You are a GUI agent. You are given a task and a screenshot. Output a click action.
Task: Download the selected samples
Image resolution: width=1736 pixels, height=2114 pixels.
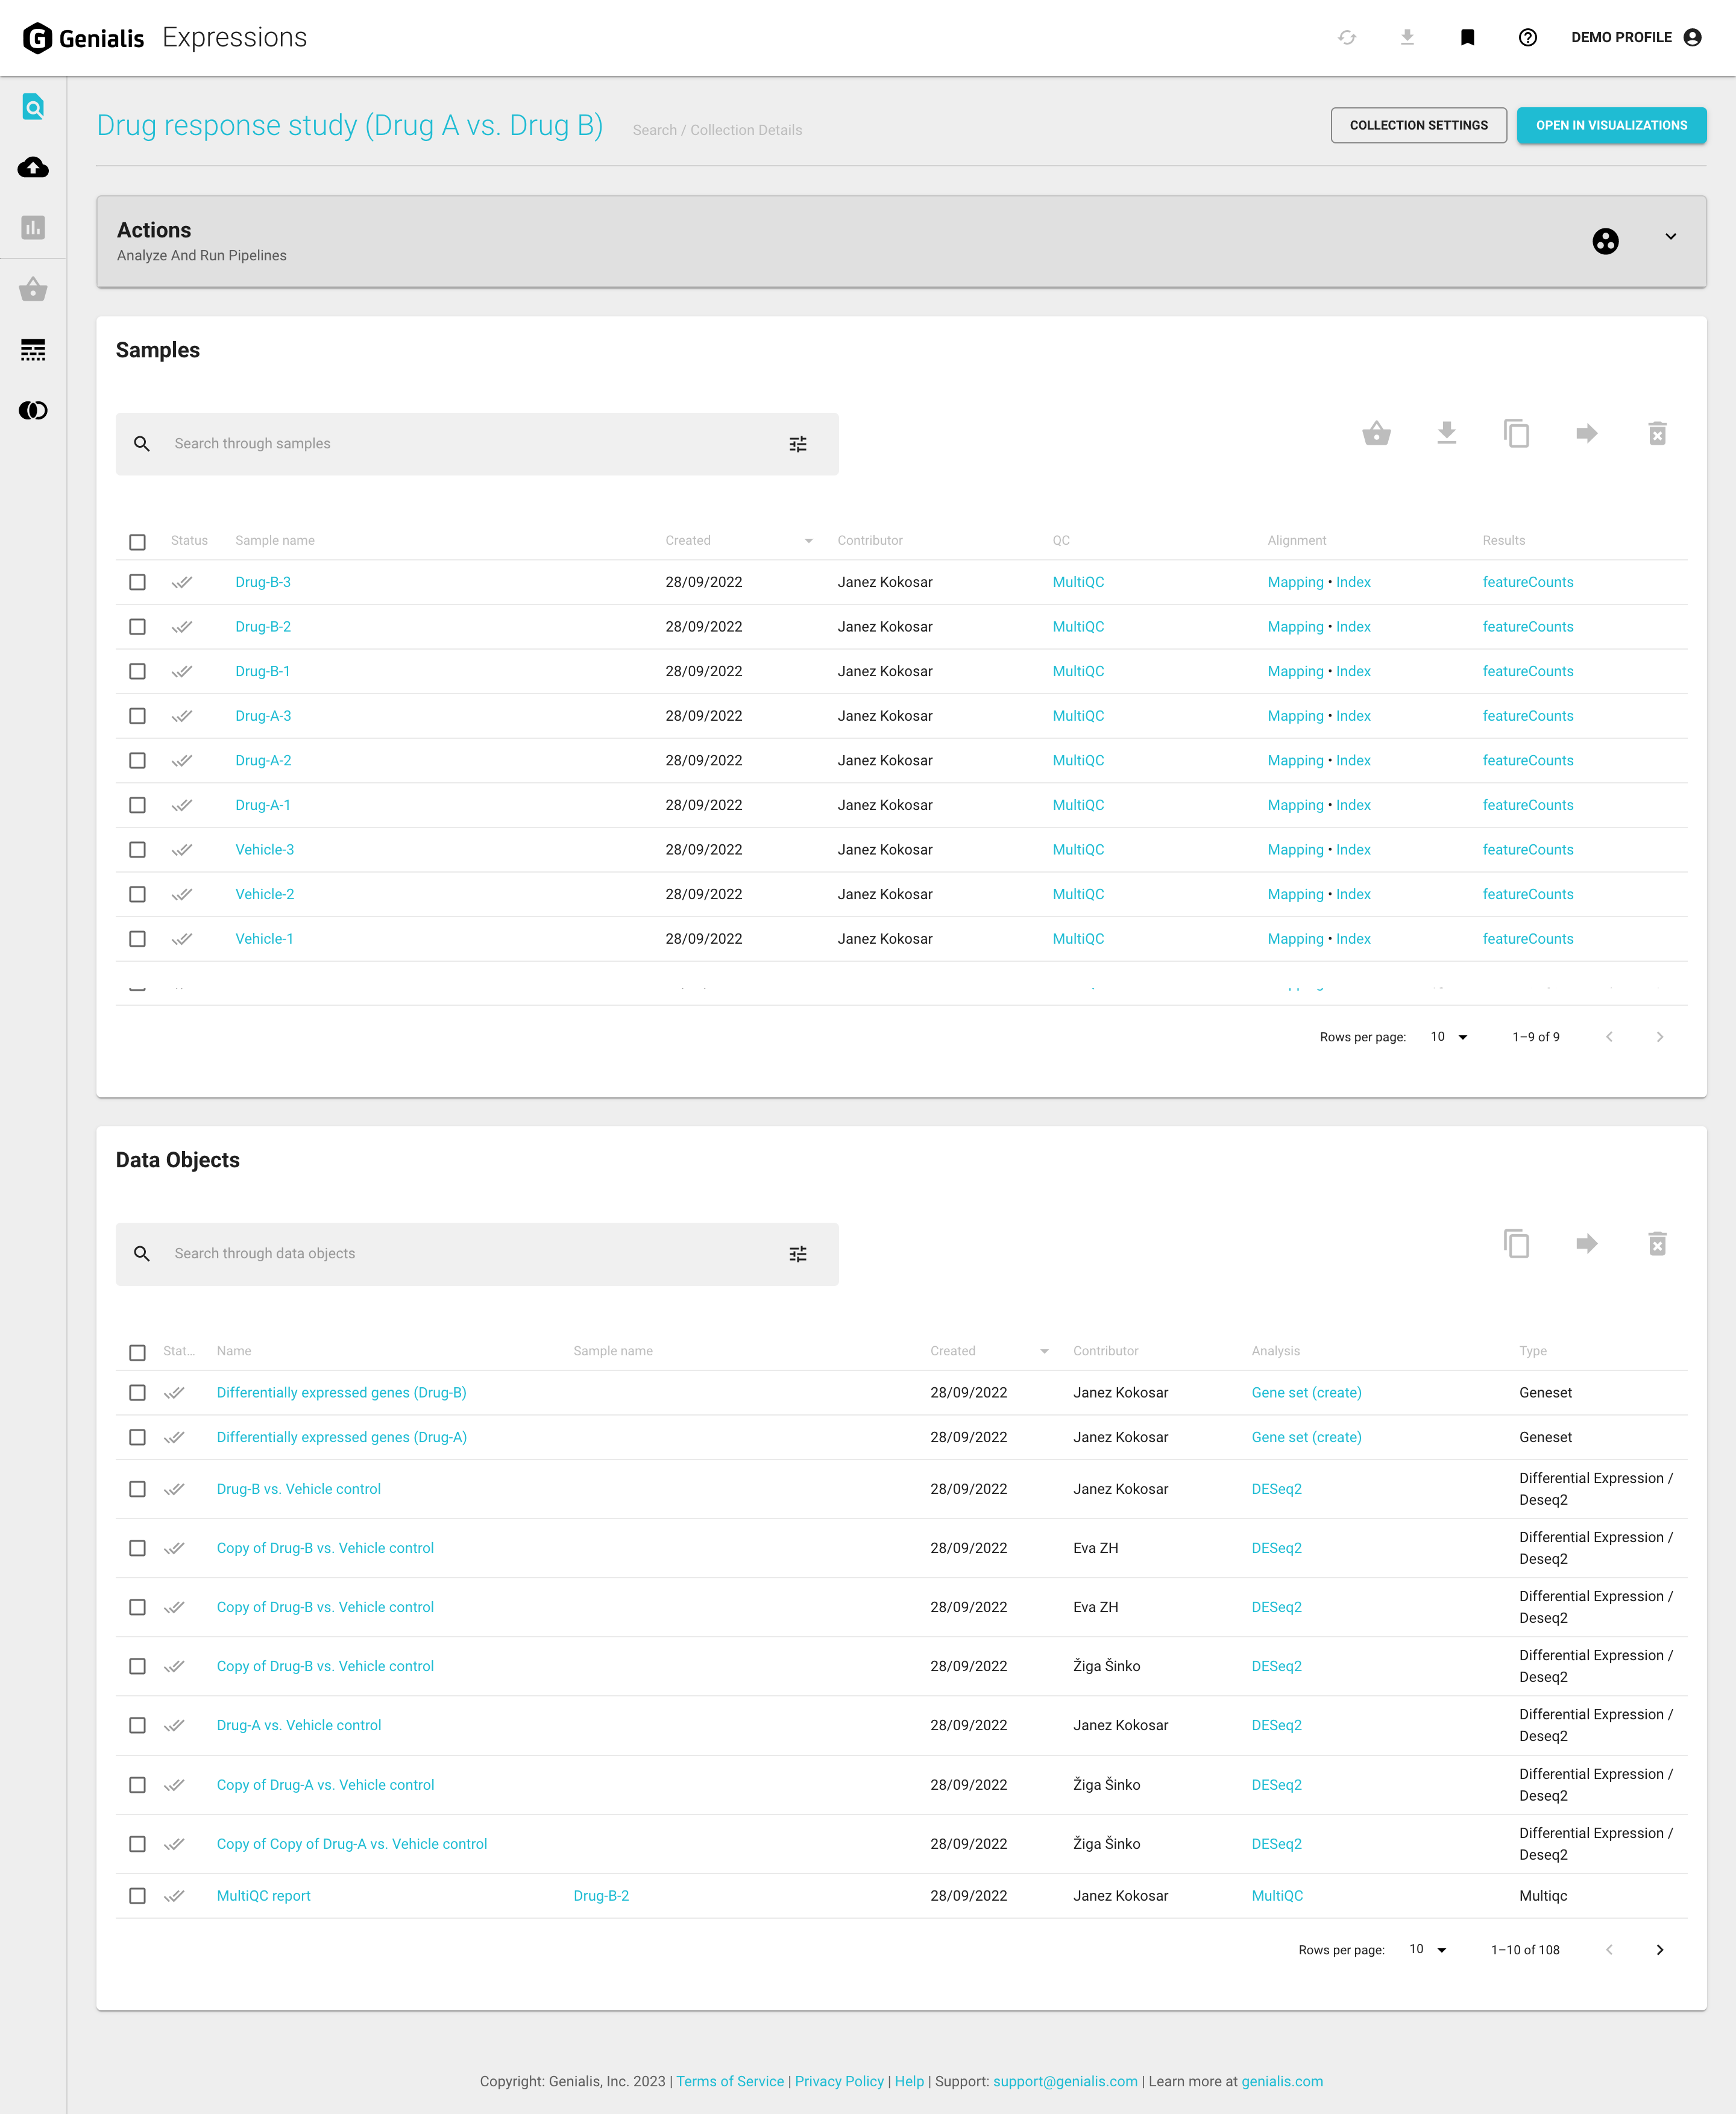pos(1447,434)
